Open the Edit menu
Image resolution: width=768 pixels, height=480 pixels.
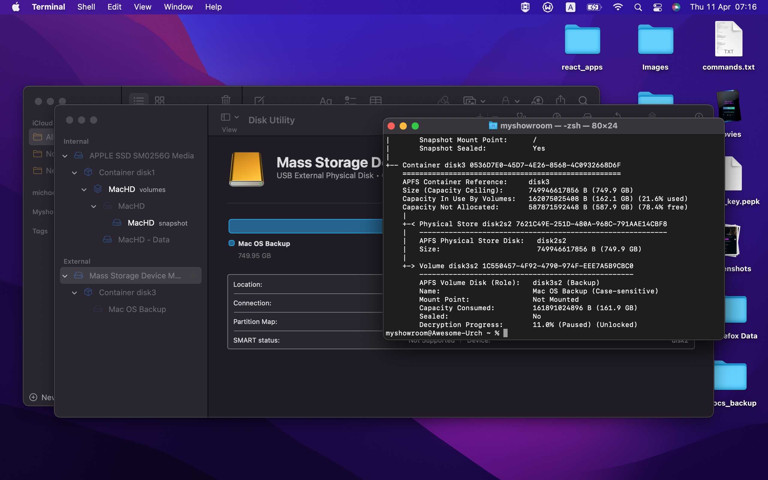pos(114,7)
